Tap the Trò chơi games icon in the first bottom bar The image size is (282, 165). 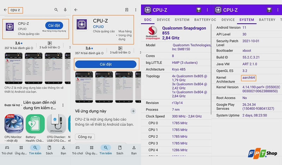coord(7,148)
